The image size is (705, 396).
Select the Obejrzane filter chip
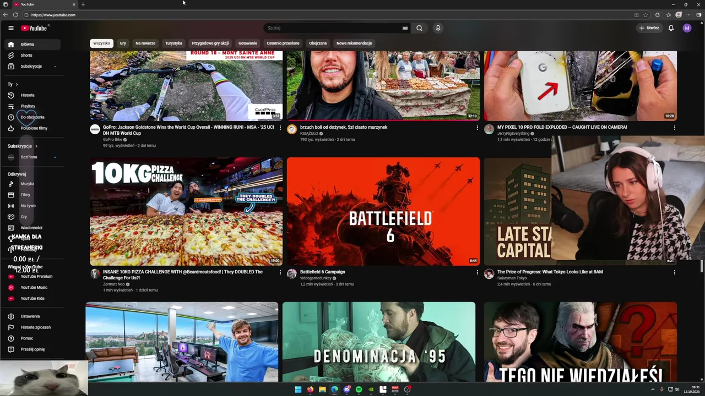point(318,43)
